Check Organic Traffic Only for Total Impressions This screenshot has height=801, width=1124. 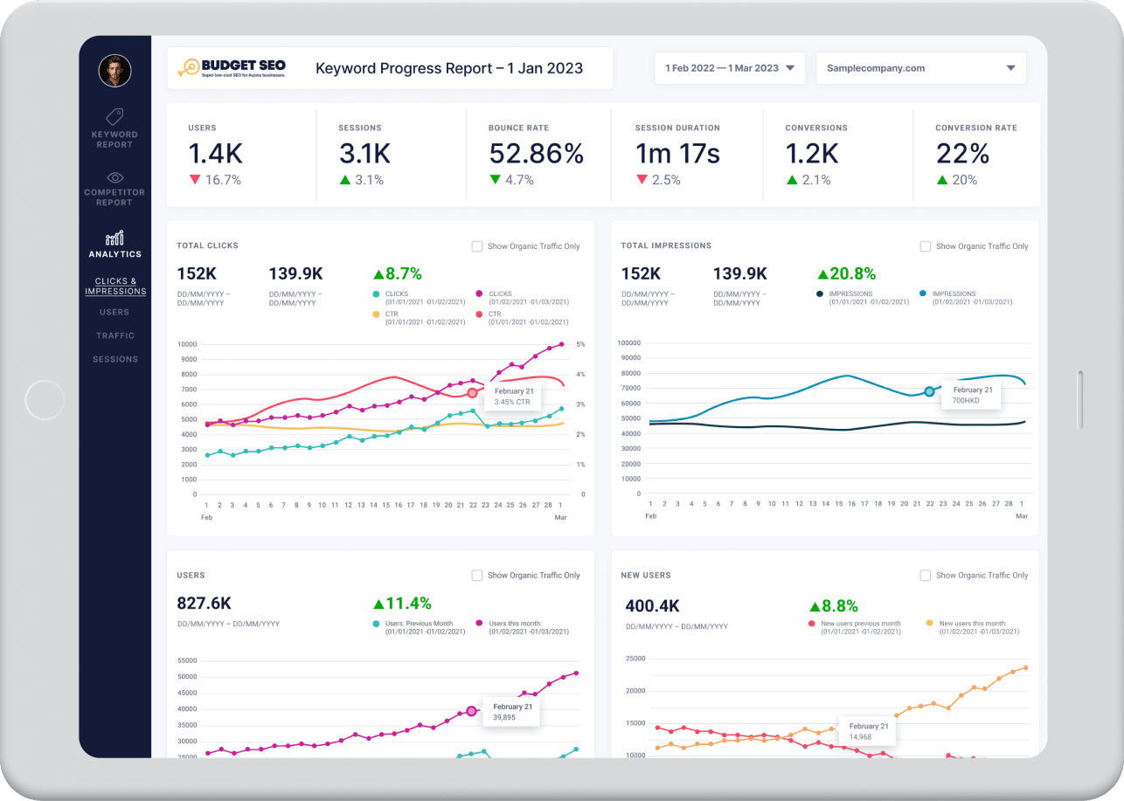point(926,246)
